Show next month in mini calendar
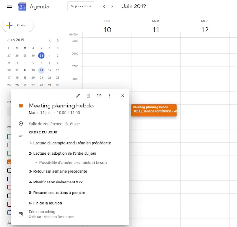This screenshot has height=227, width=237. (x=58, y=40)
